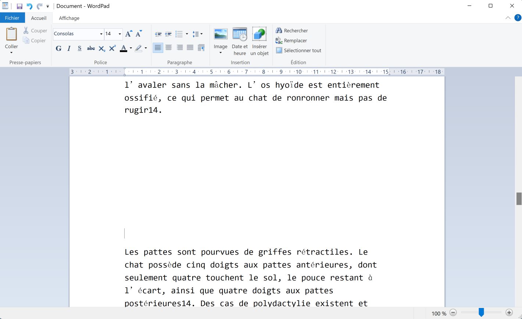Click the word "rétractiles" in the document
This screenshot has height=319, width=522.
(x=322, y=252)
